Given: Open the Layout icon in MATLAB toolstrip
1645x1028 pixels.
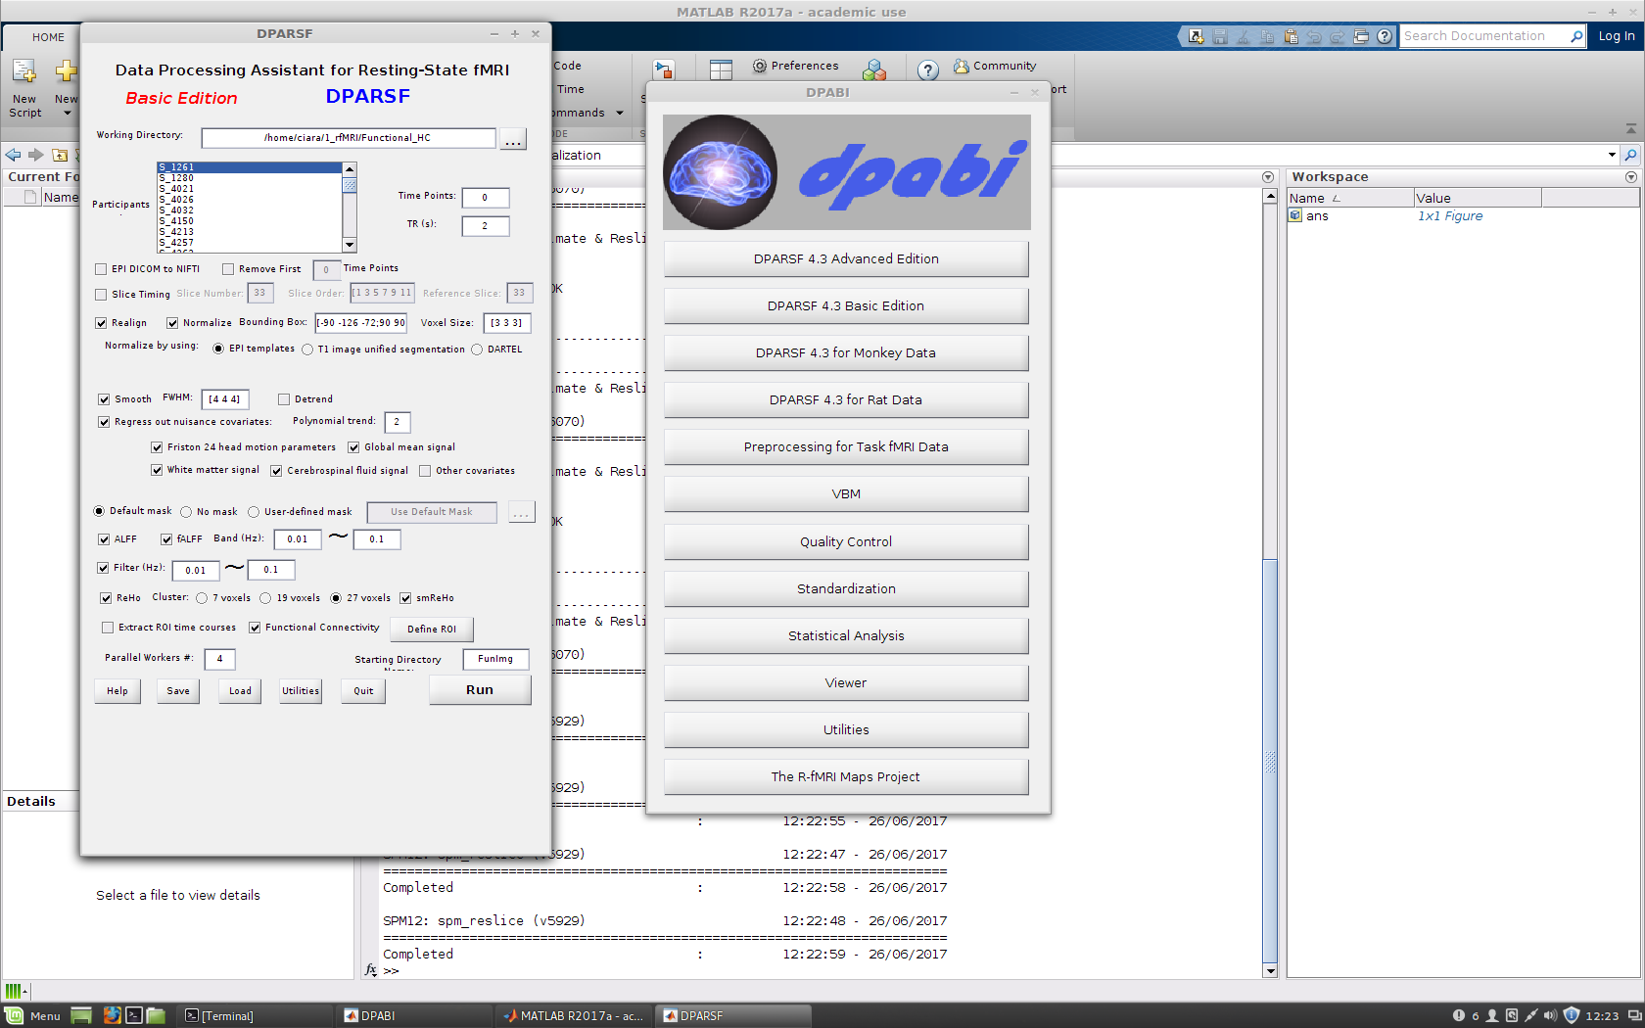Looking at the screenshot, I should pos(721,70).
